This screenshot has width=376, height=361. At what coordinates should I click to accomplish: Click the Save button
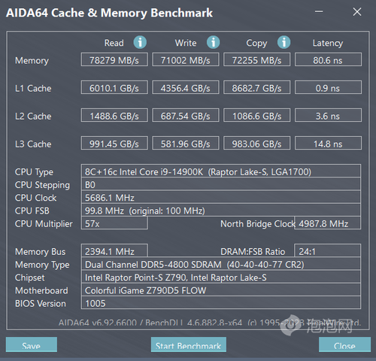pos(32,344)
